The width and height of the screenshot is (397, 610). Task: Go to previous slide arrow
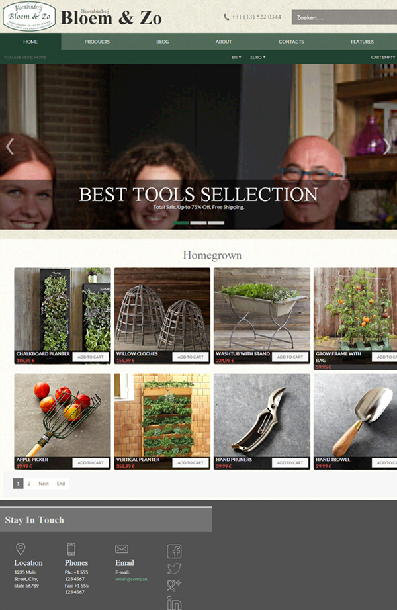10,147
